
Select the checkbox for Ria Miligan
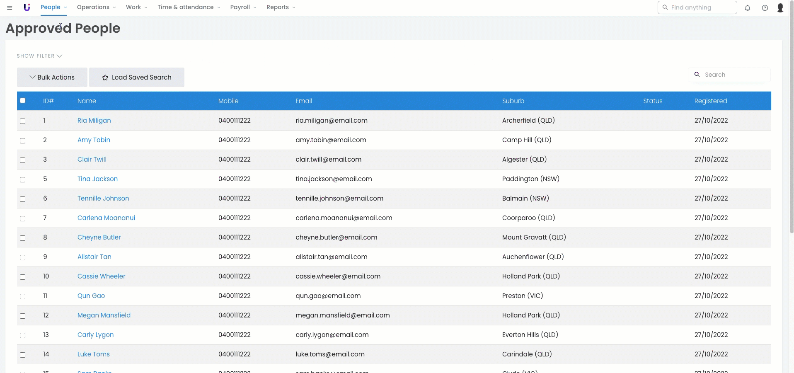pos(23,121)
